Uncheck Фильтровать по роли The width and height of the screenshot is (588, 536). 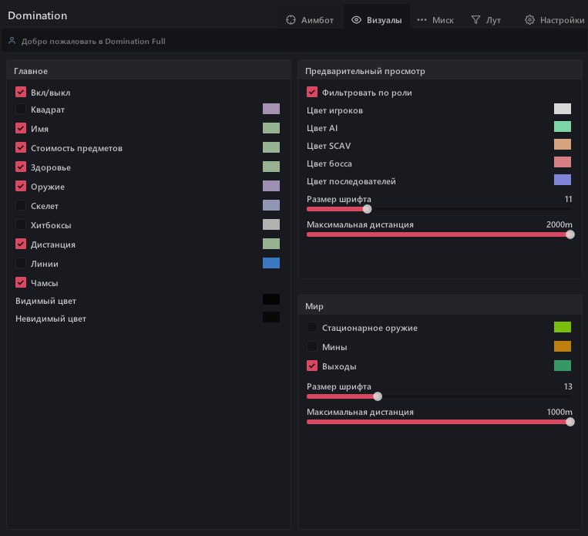312,93
